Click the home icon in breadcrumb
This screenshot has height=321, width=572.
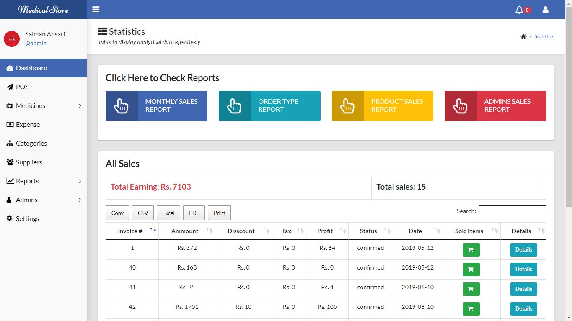523,37
